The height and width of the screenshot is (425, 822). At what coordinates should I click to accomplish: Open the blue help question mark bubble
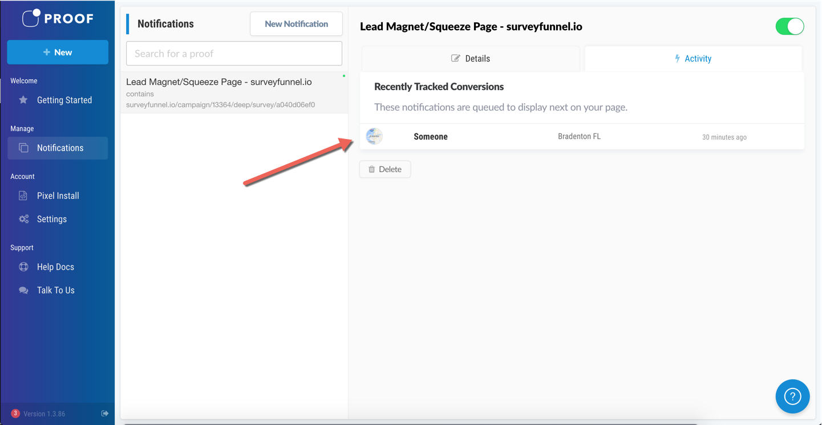click(792, 397)
